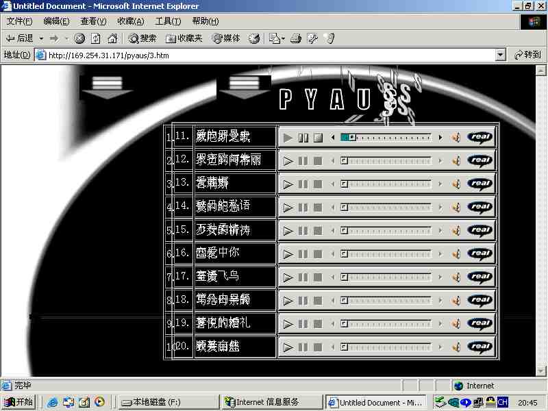Click the volume speaker icon in track 16 row
548x411 pixels.
pos(456,254)
